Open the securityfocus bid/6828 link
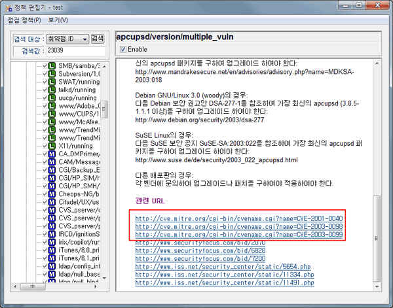The height and width of the screenshot is (308, 393). tap(200, 250)
